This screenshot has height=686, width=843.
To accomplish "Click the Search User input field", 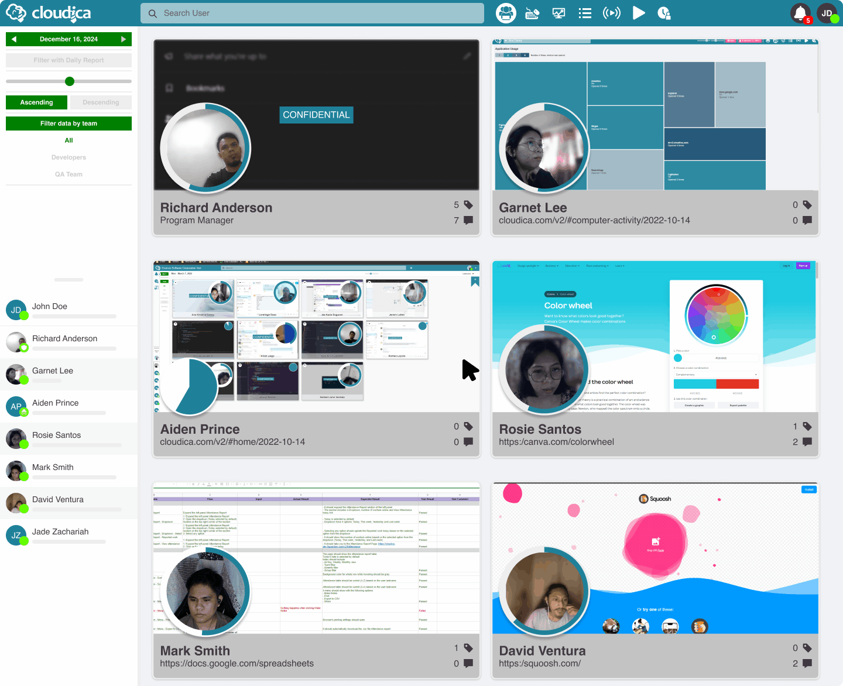I will (312, 13).
